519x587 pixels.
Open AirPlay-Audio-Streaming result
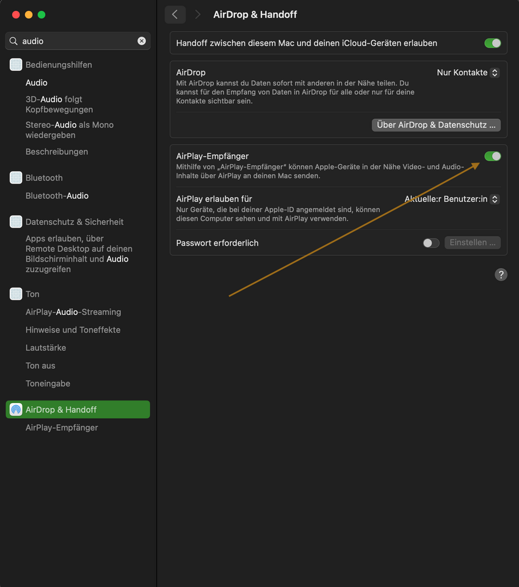click(x=73, y=312)
